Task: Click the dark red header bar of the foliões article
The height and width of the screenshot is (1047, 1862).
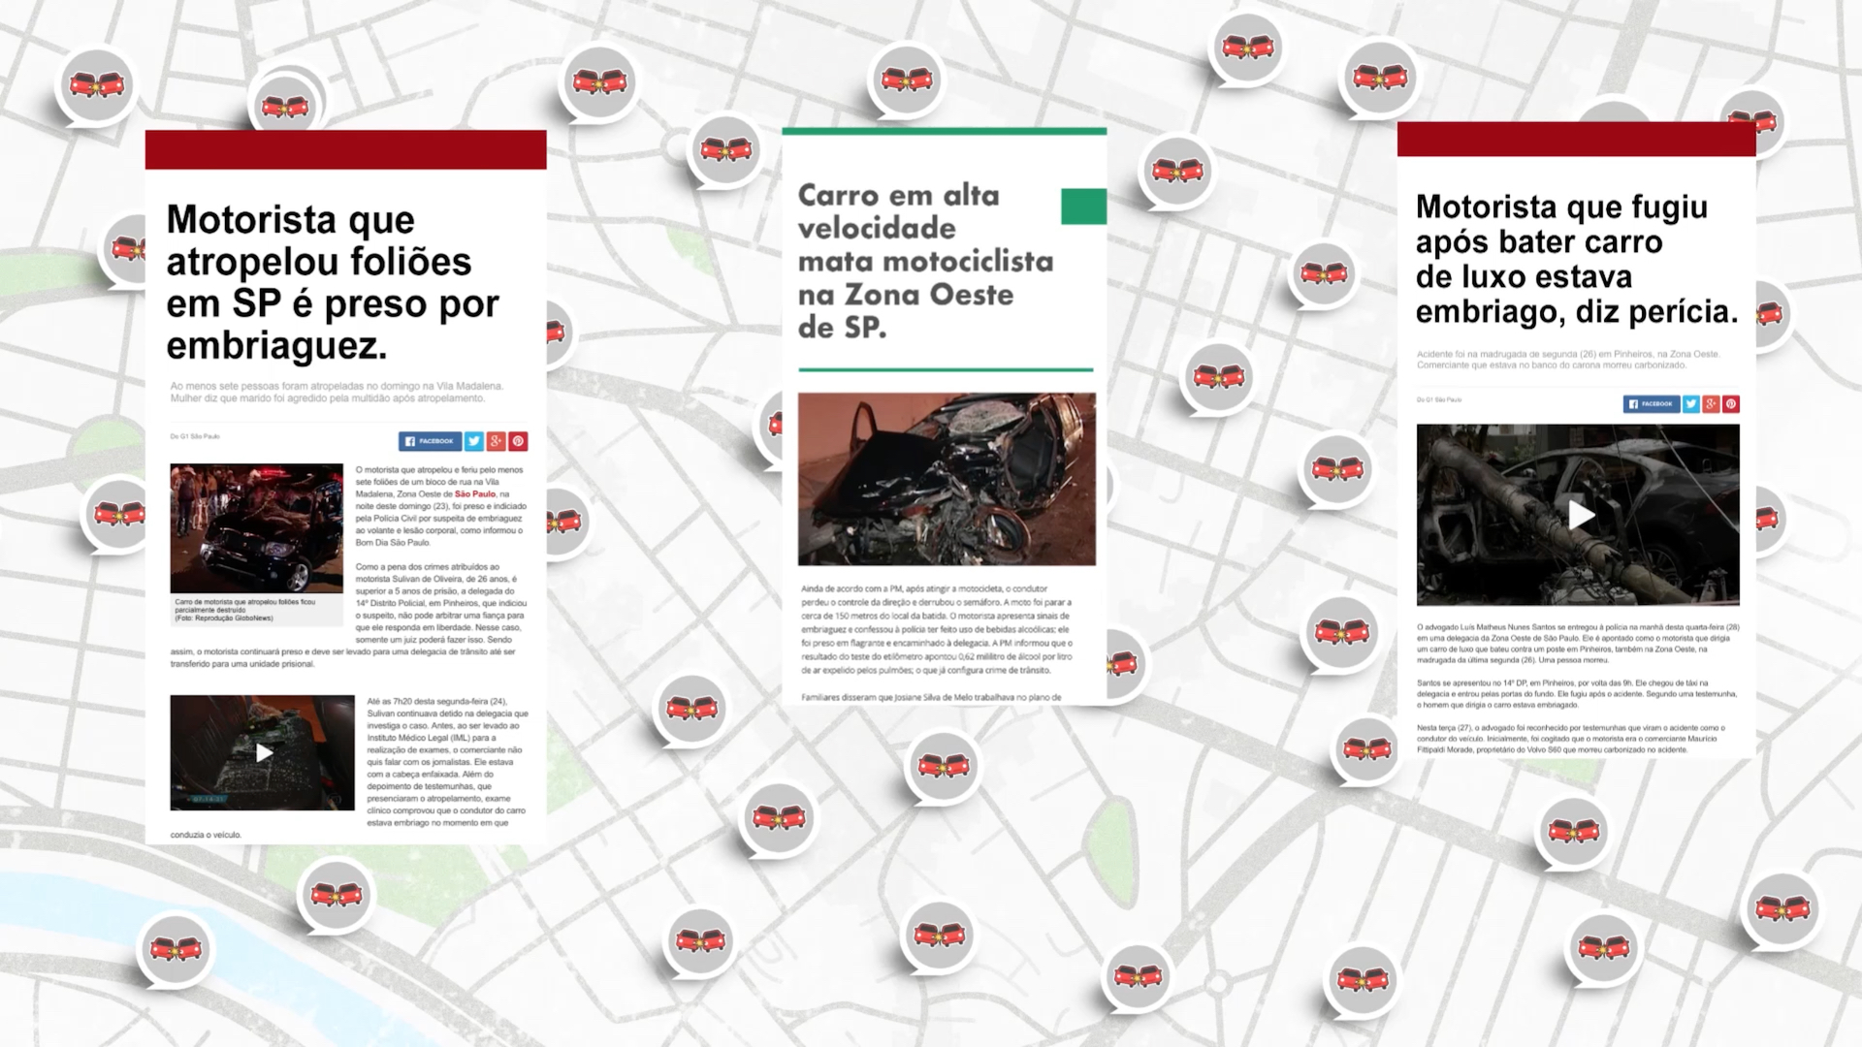Action: 346,149
